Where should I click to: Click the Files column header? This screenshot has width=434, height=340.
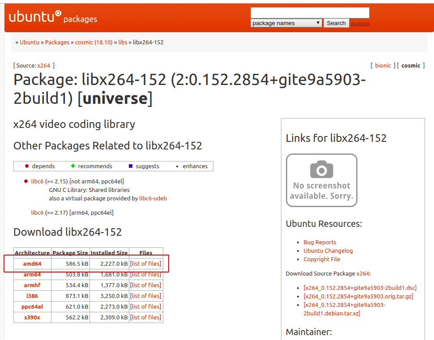146,253
